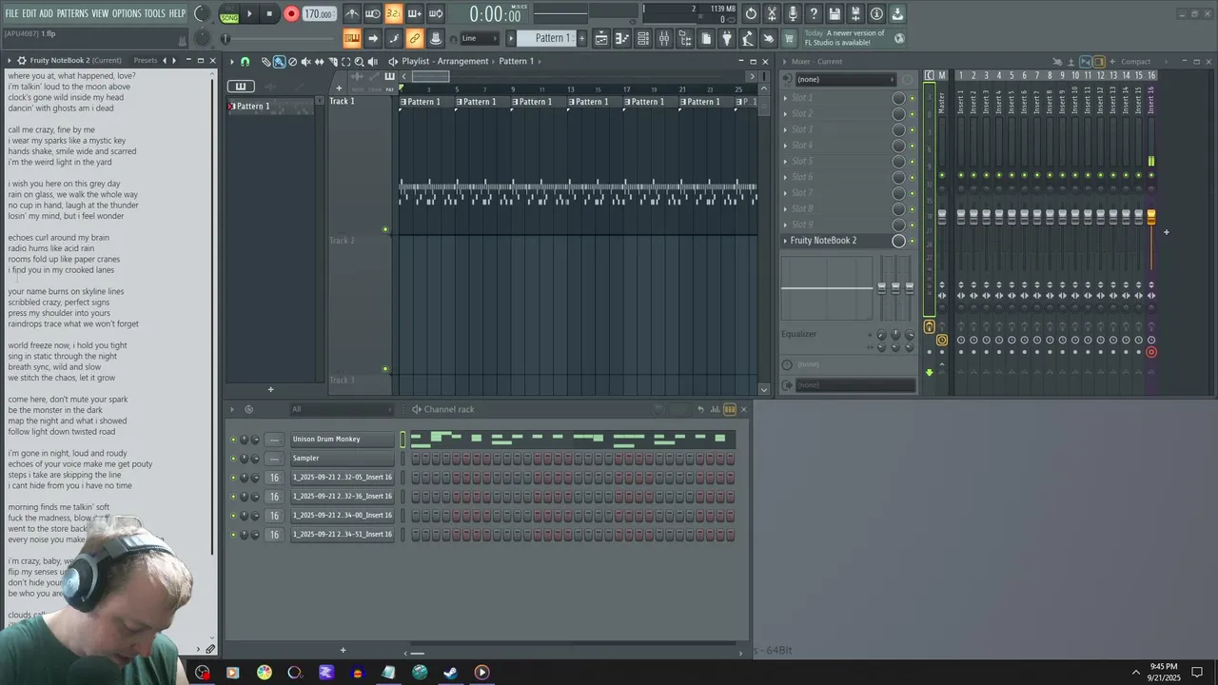Click the question mark help icon
Image resolution: width=1218 pixels, height=685 pixels.
coord(814,13)
